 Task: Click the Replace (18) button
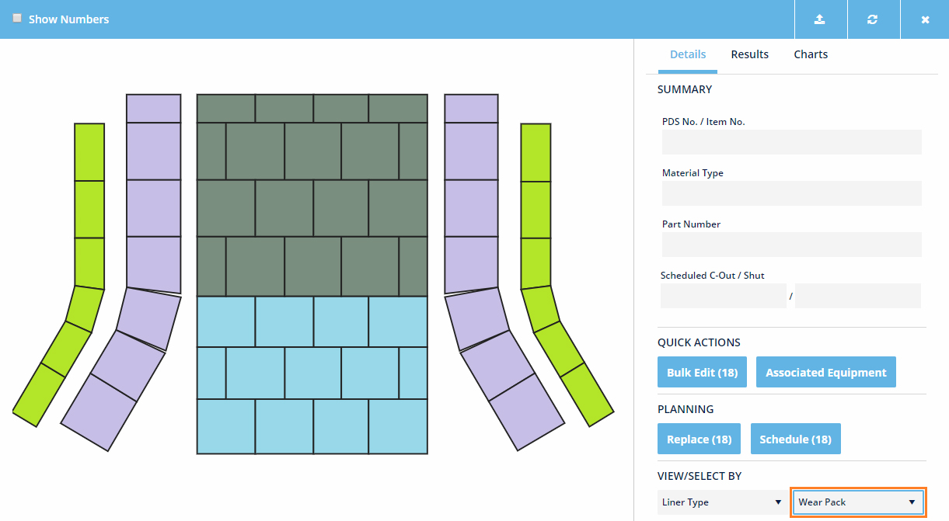click(x=700, y=439)
